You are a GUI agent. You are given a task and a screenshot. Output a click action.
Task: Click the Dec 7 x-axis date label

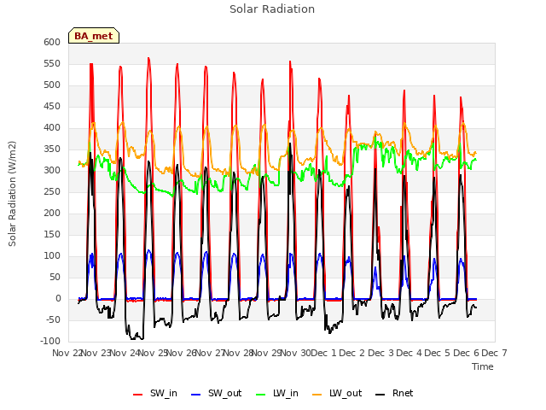(494, 353)
